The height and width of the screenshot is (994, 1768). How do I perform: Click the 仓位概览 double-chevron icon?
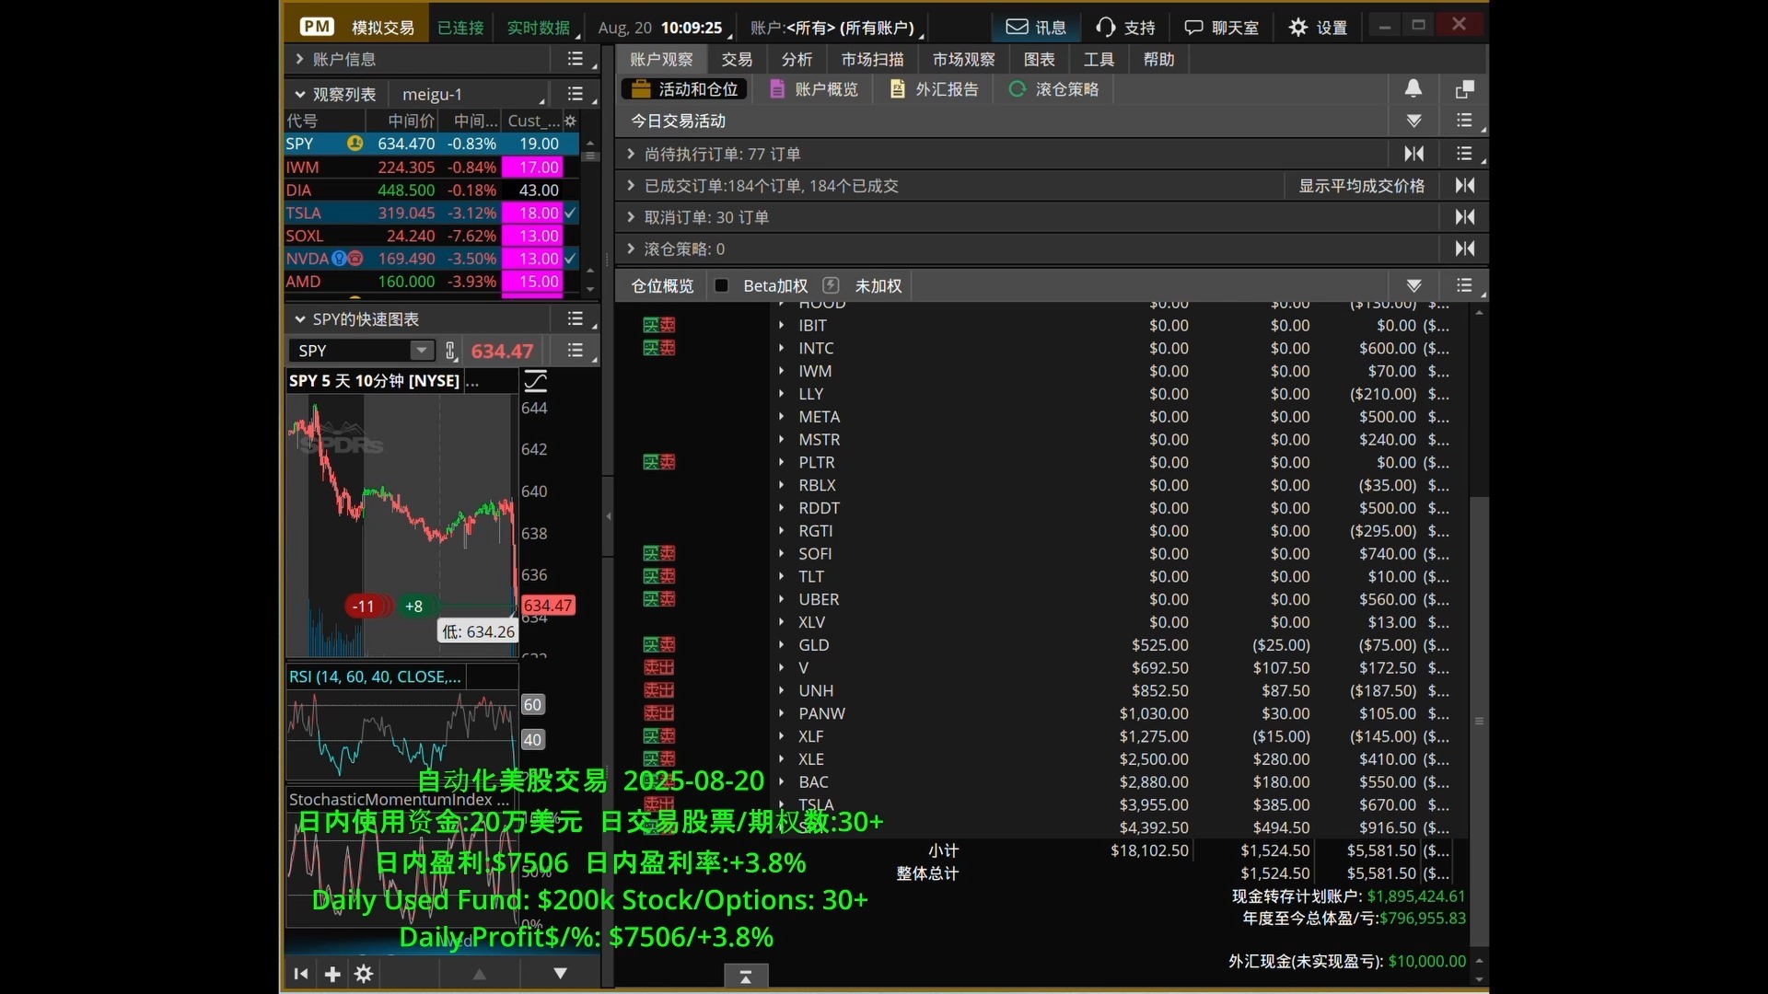point(1414,285)
